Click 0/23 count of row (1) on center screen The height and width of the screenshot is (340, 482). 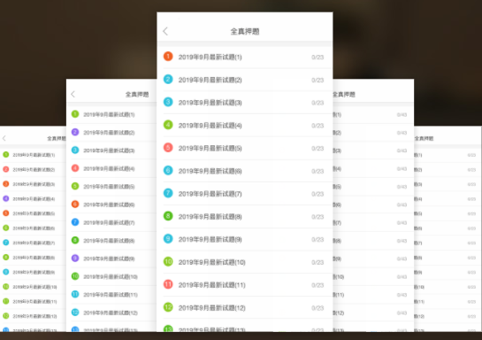[x=318, y=58]
